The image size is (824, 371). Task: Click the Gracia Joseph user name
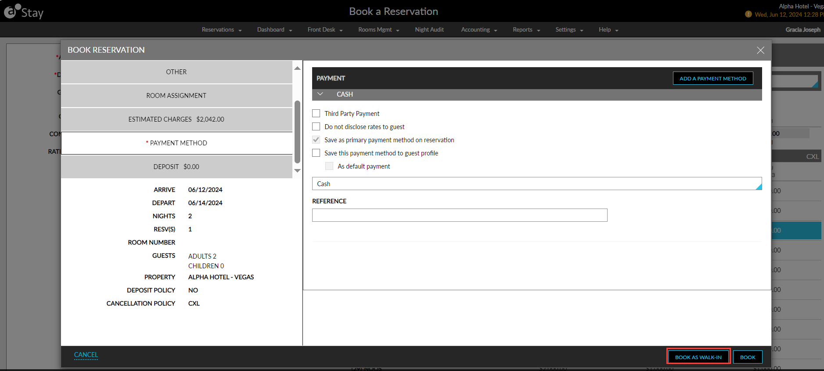point(803,30)
